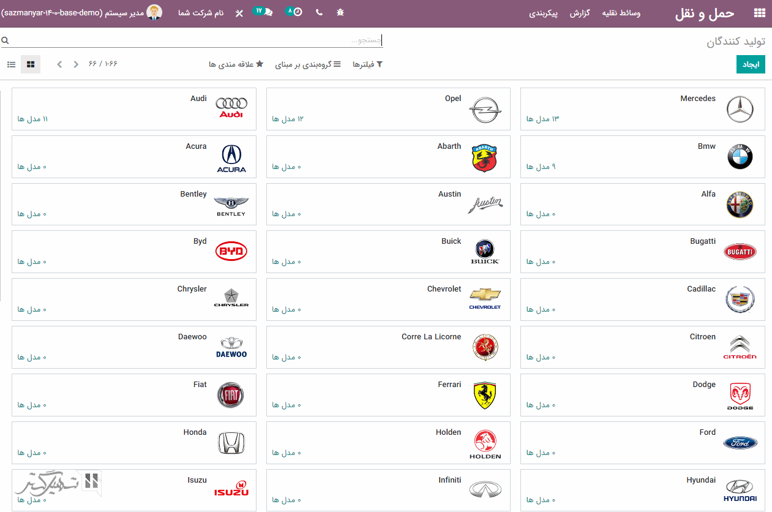Open the conversations chat icon with badge
The image size is (772, 512).
264,12
